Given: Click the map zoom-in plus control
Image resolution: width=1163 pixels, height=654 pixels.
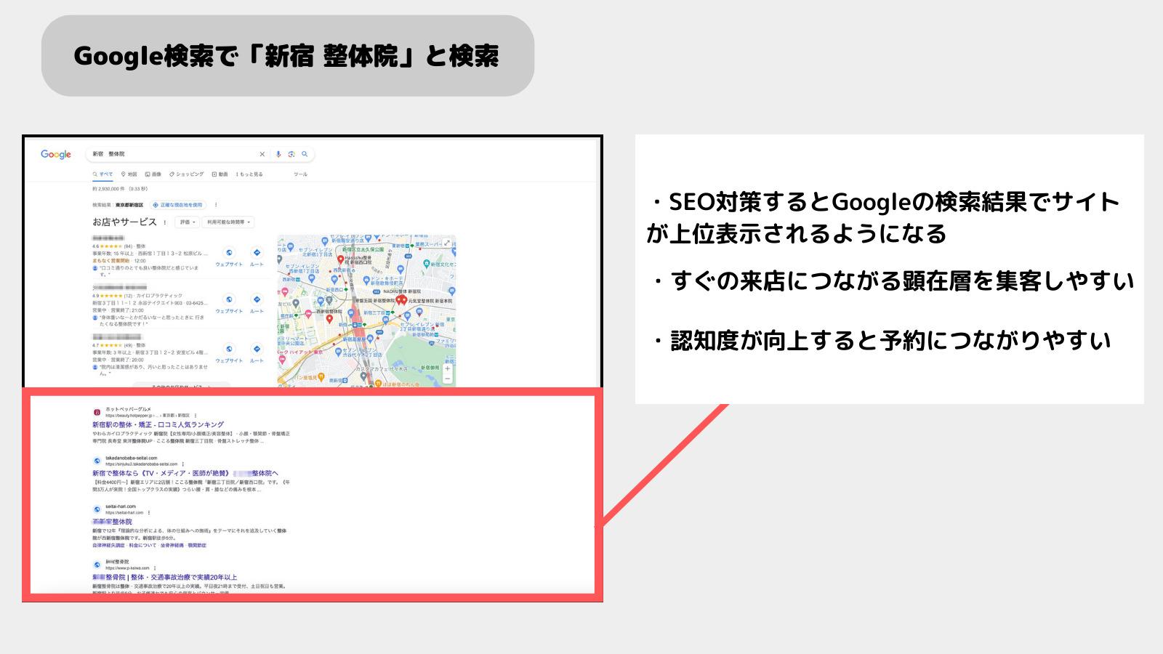Looking at the screenshot, I should tap(447, 368).
